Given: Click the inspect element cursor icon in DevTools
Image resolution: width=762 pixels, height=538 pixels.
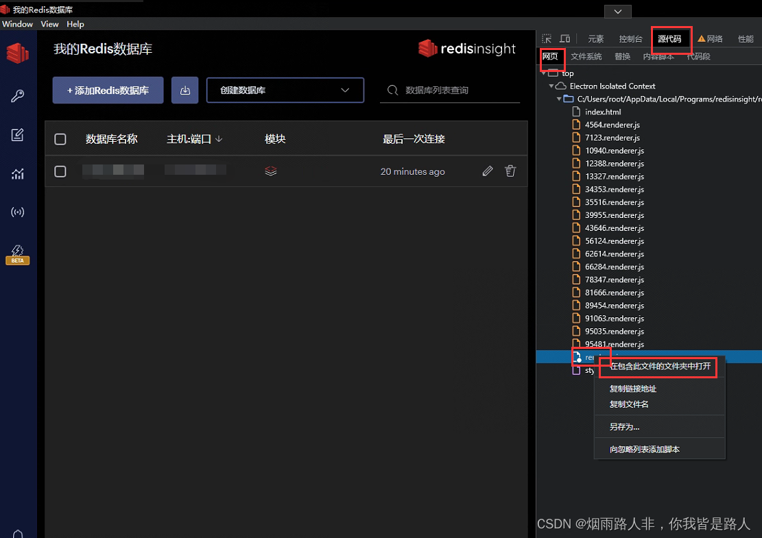Looking at the screenshot, I should pyautogui.click(x=547, y=39).
